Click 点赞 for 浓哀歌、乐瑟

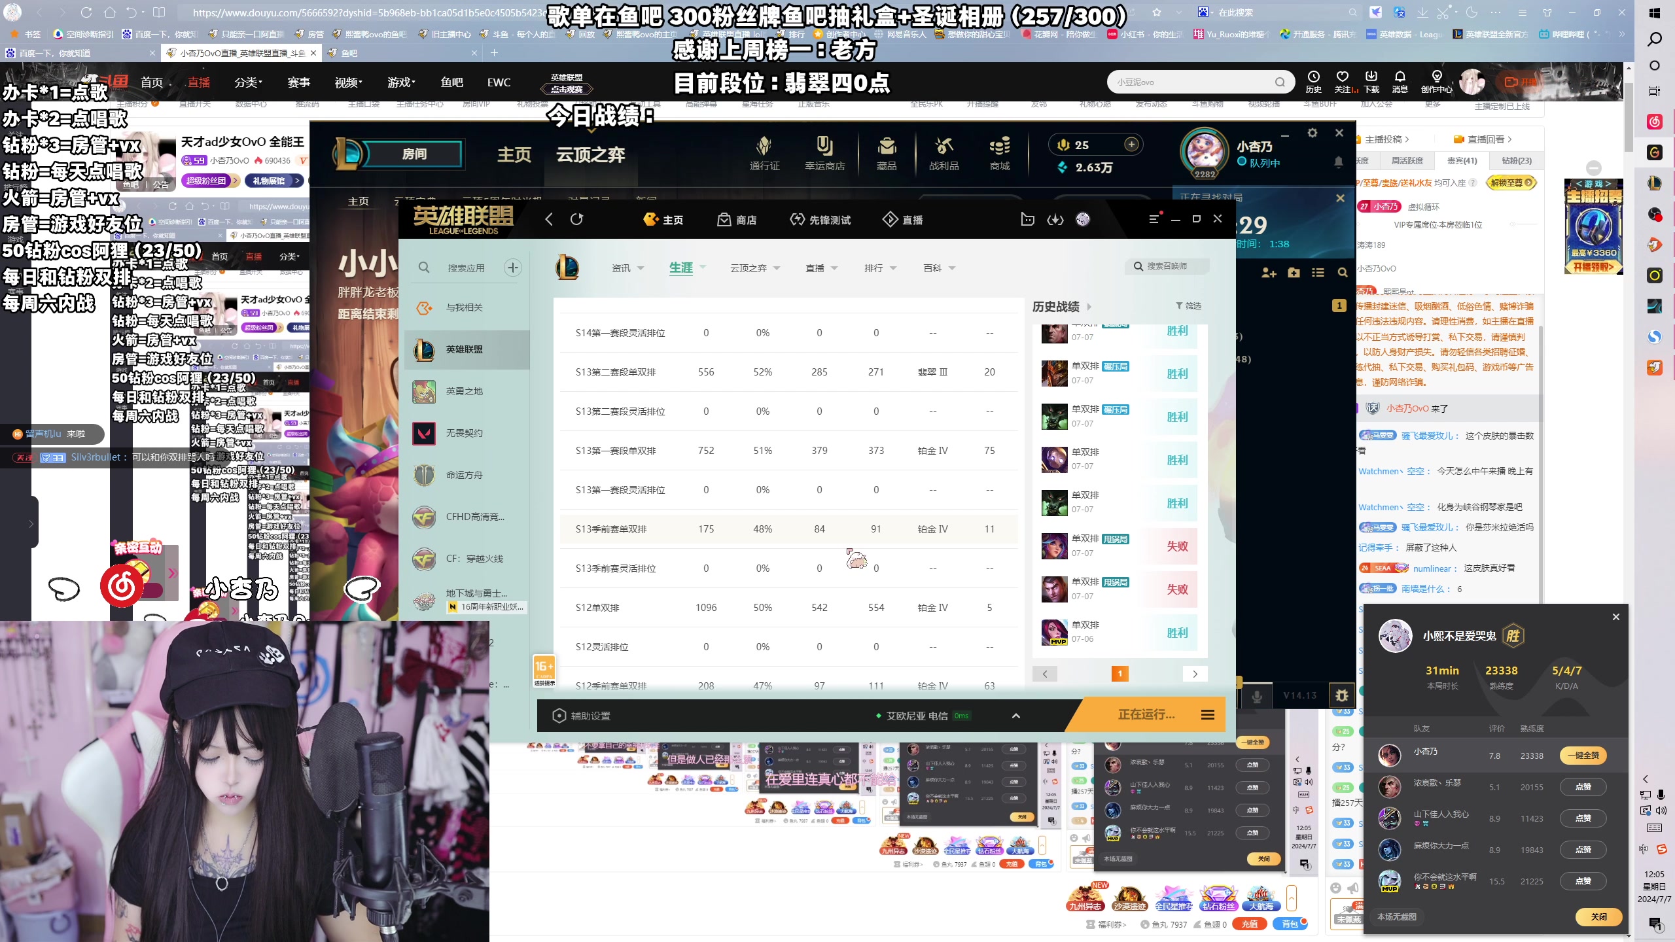pos(1583,787)
